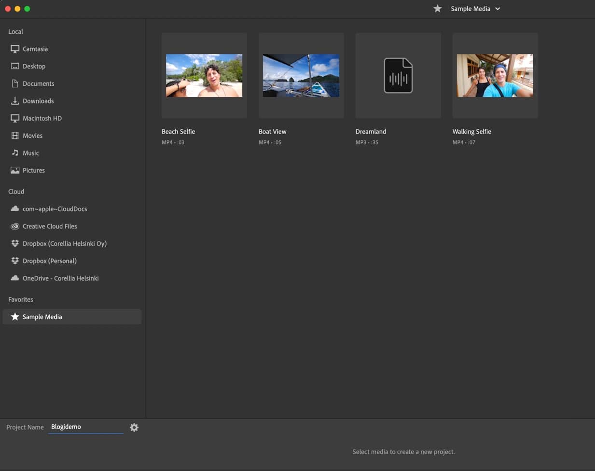Open project settings gear icon
Screen dimensions: 595x471
[x=134, y=427]
